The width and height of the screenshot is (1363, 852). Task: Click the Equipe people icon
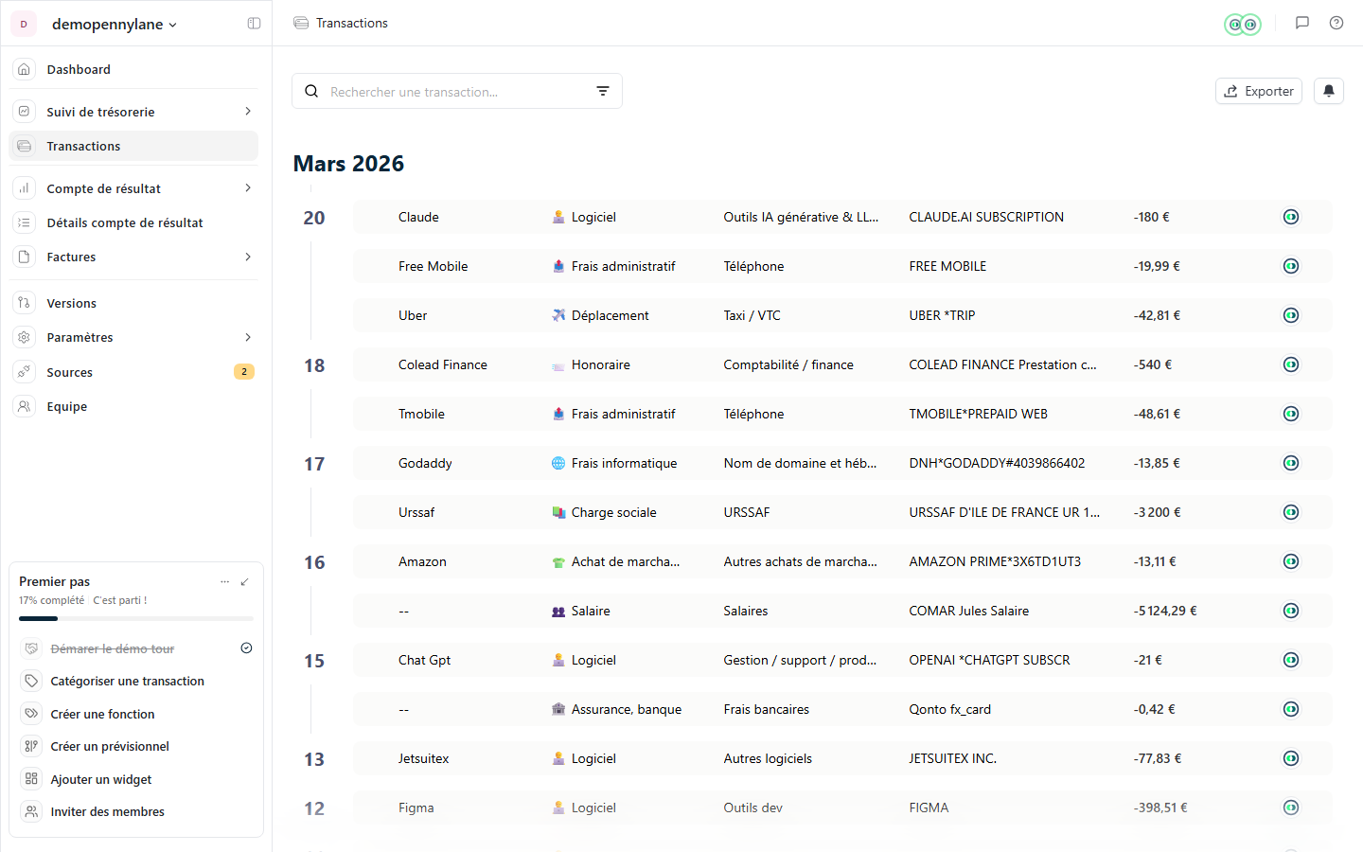coord(25,406)
